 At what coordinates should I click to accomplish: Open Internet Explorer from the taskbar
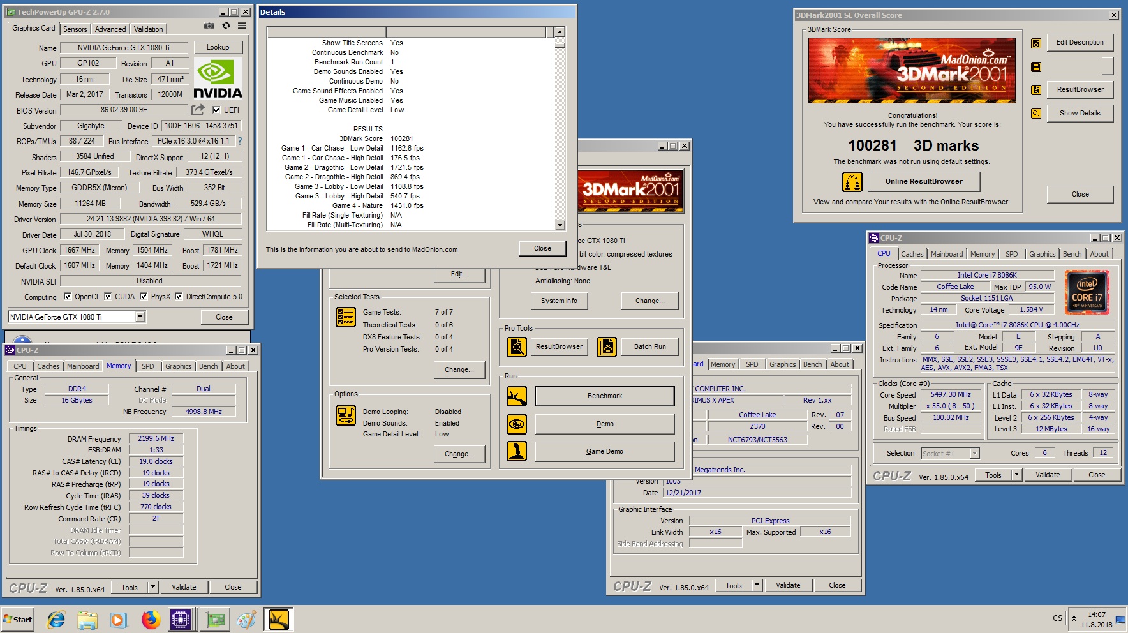tap(56, 619)
